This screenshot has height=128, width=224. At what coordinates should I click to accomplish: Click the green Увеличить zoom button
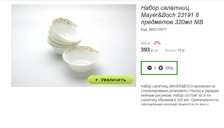click(x=111, y=80)
